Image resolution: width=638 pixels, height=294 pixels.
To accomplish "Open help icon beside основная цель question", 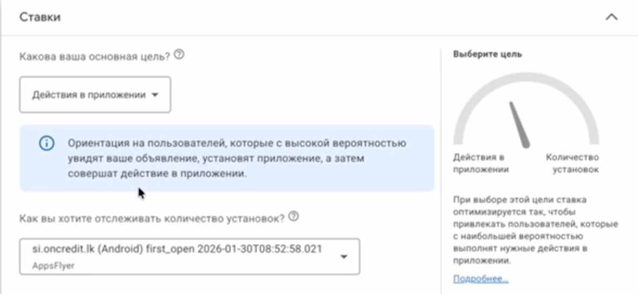I will (180, 55).
